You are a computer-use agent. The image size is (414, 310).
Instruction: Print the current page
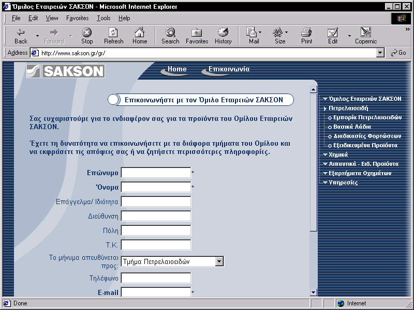pyautogui.click(x=306, y=36)
